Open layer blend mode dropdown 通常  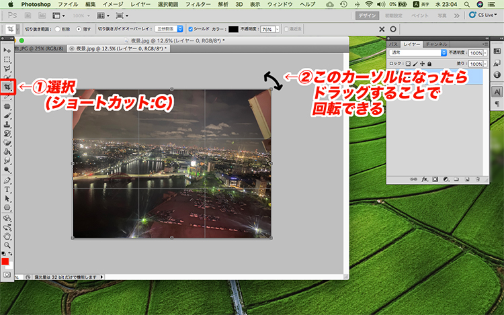(418, 52)
